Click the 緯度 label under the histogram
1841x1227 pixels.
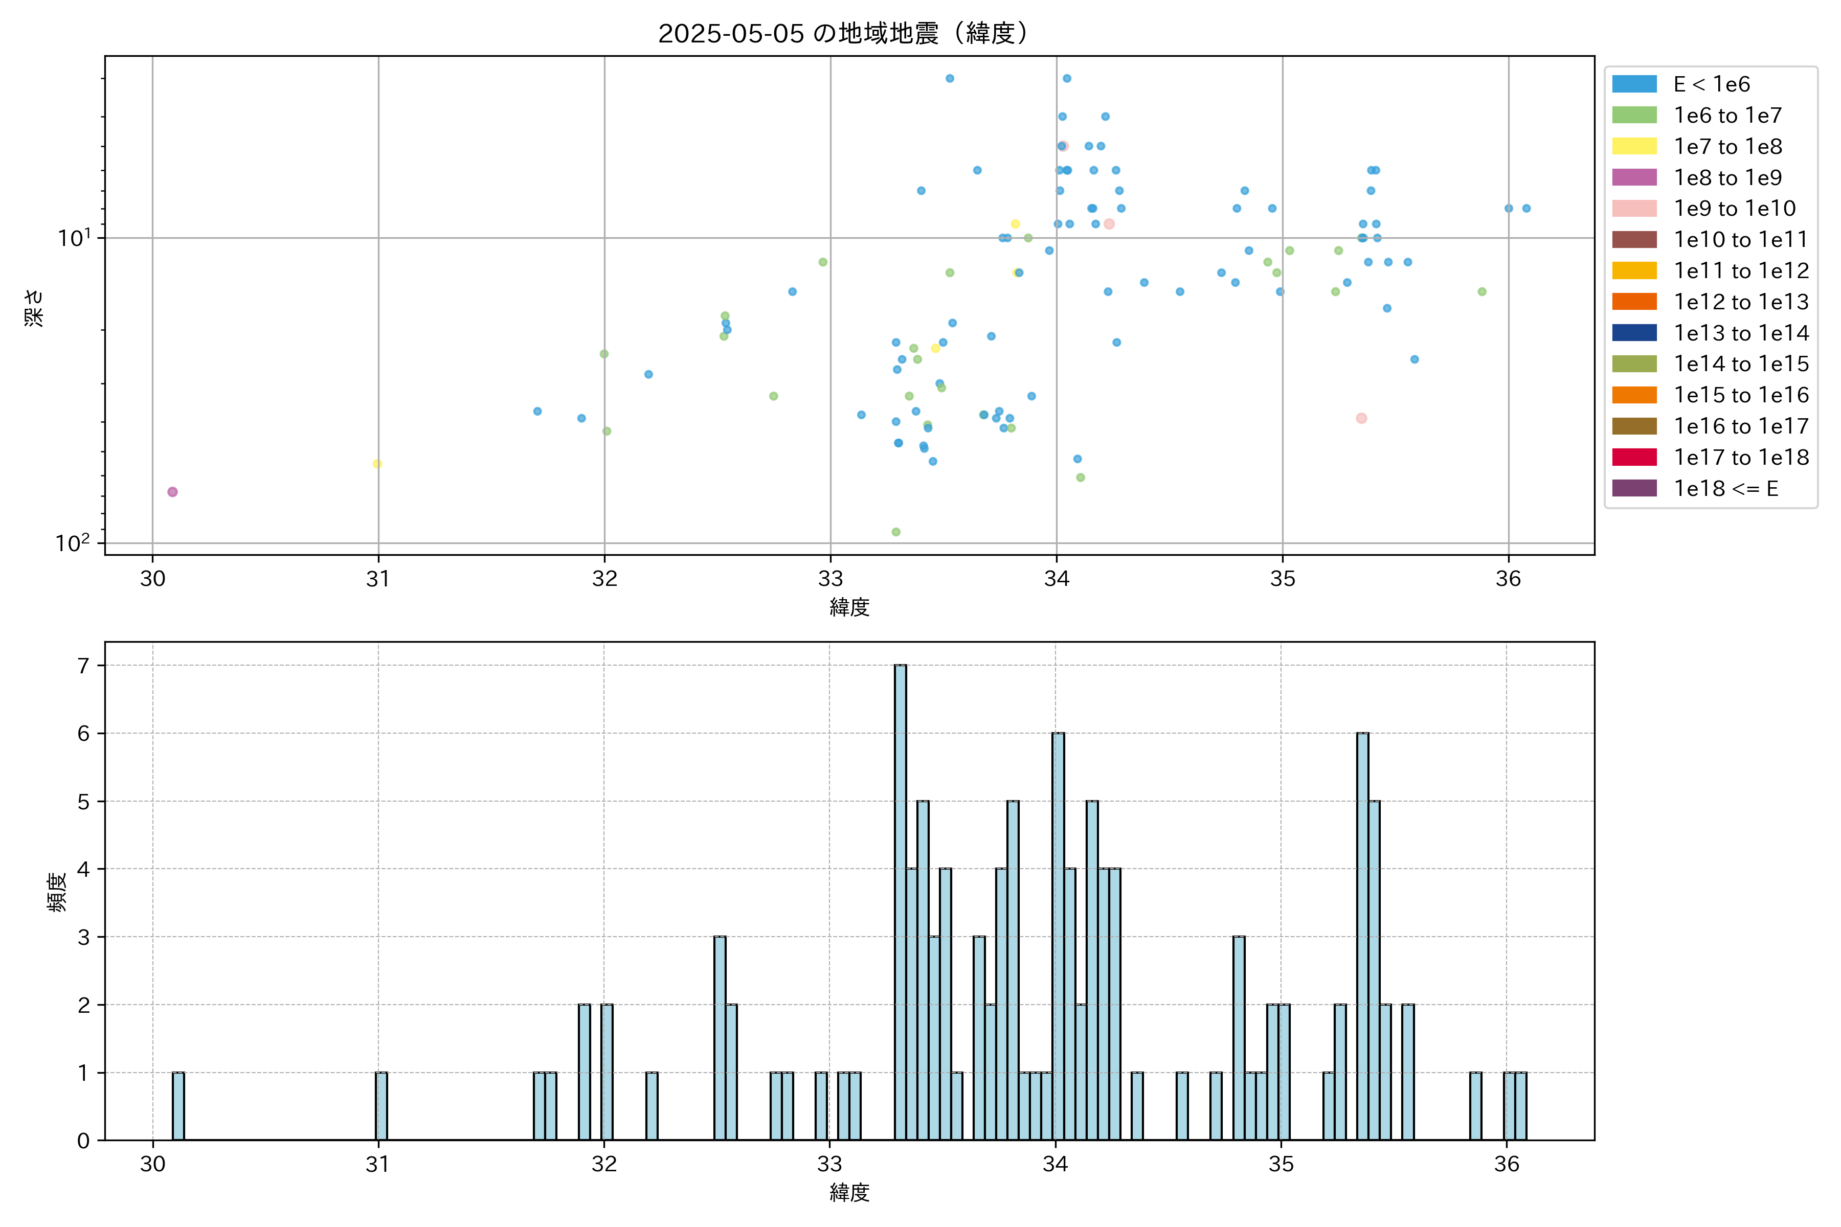click(849, 1193)
